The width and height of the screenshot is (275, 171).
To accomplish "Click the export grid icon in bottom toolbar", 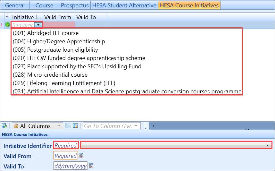I will pos(4,126).
